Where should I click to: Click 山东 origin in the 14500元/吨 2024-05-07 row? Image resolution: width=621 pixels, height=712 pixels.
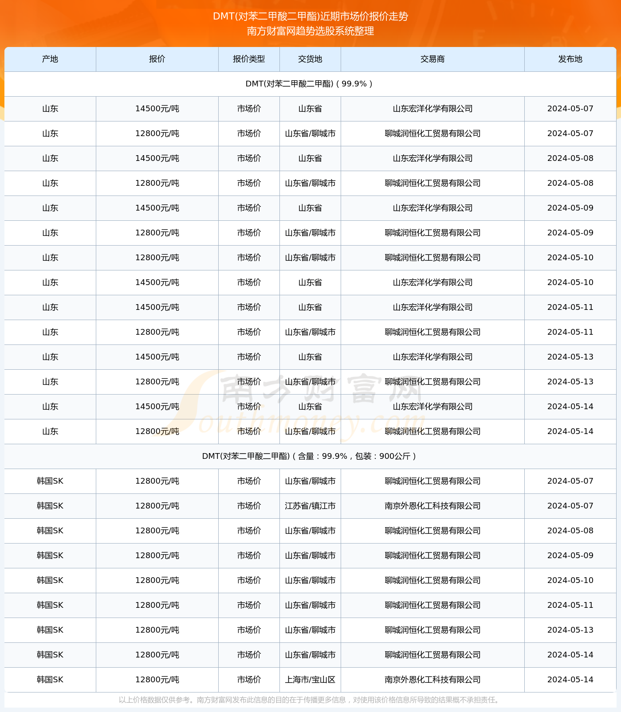[x=50, y=109]
